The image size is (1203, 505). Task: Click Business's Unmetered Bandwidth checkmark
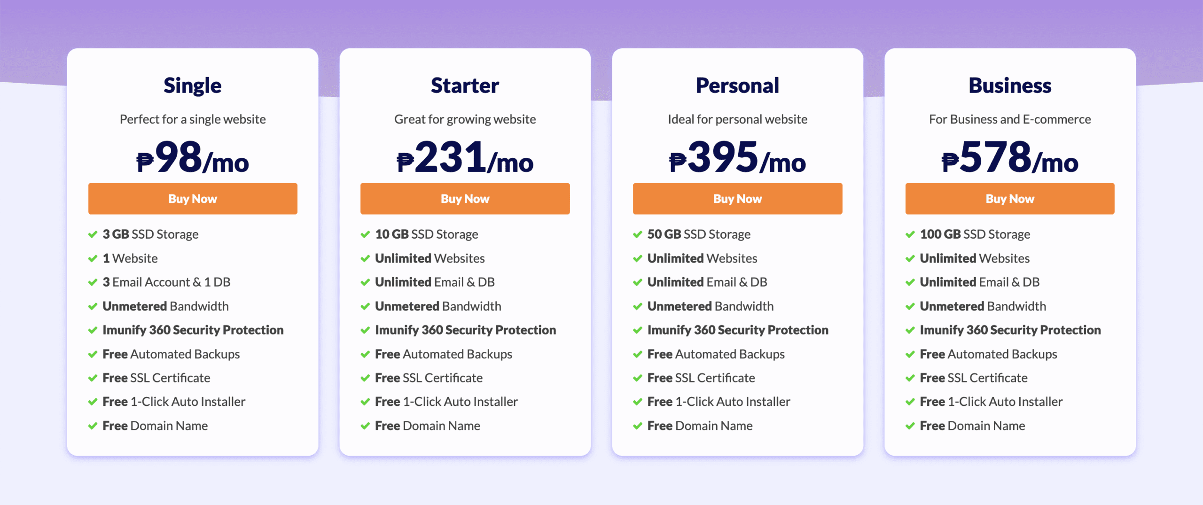point(910,307)
